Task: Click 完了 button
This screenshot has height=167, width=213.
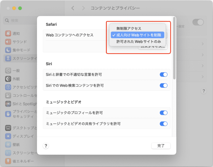Action: (161, 146)
